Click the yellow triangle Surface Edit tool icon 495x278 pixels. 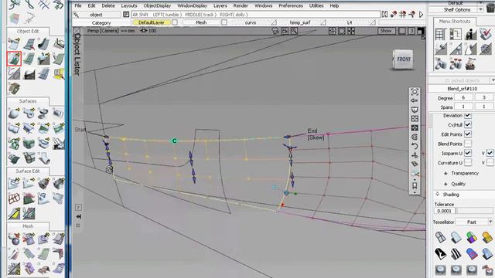pos(14,213)
